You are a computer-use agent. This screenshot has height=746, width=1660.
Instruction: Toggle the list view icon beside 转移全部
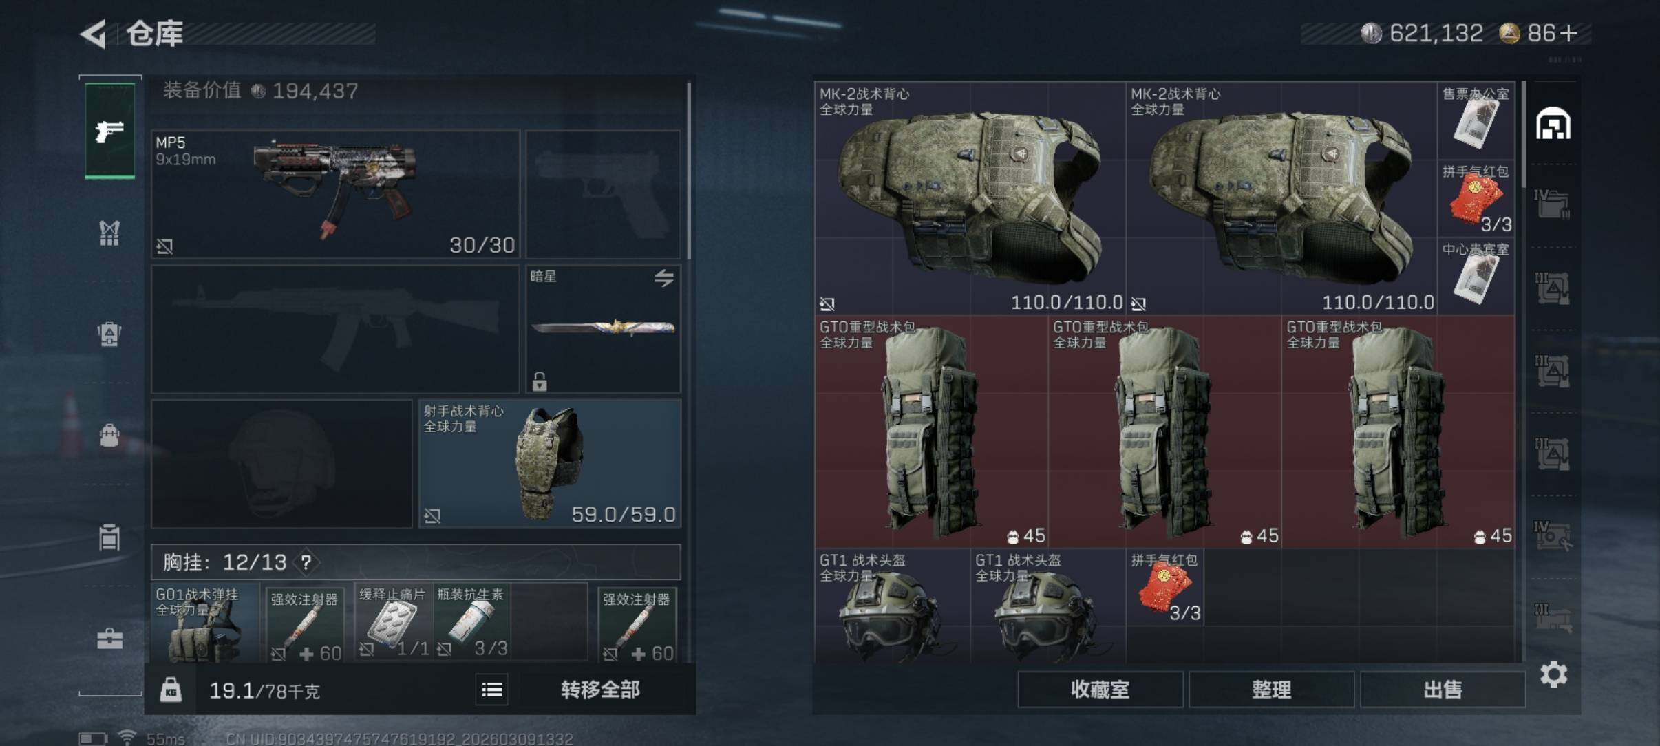point(492,690)
